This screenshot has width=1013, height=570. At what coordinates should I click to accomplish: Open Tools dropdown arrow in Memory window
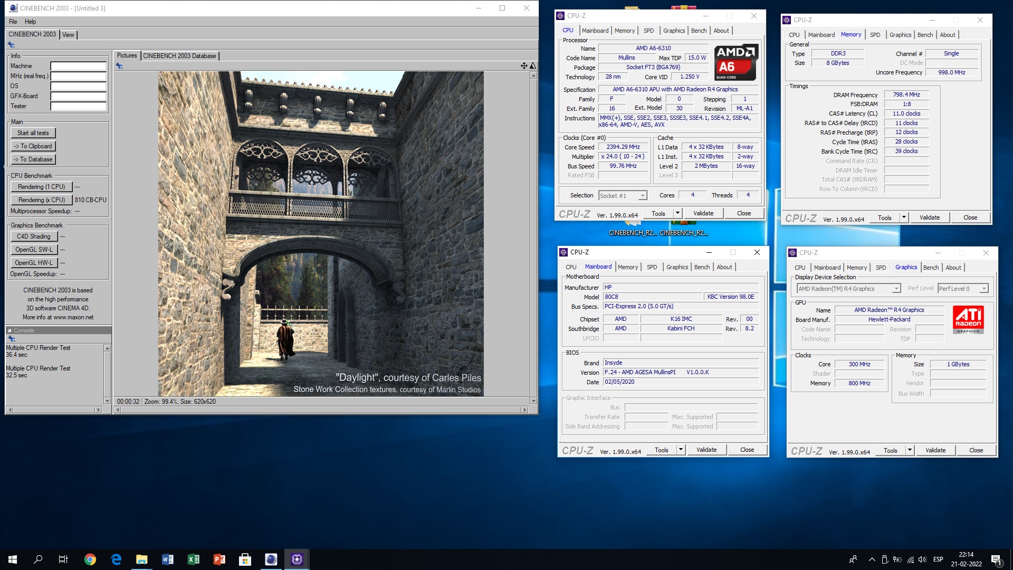(904, 217)
